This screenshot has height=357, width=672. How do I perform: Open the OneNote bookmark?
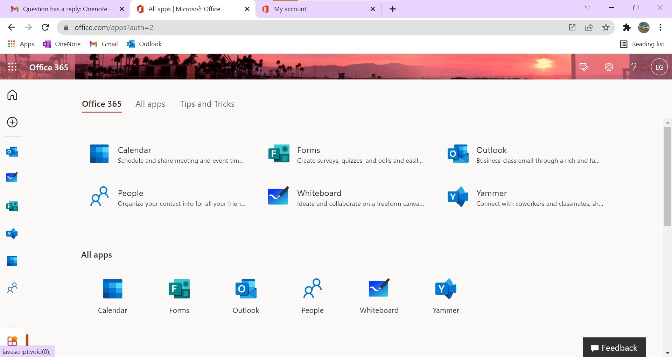(x=62, y=44)
